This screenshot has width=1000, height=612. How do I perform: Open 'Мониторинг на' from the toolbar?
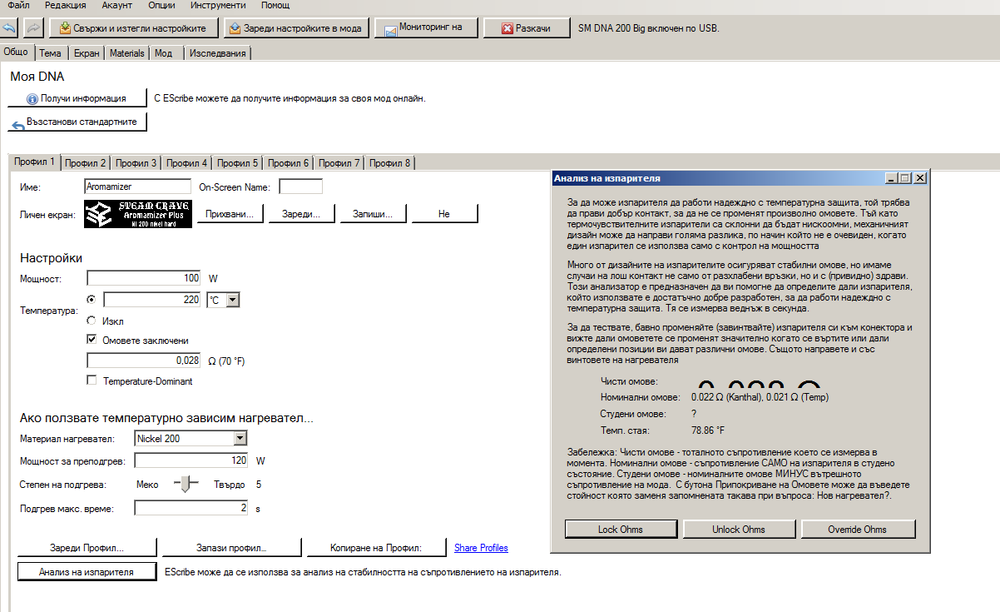424,28
